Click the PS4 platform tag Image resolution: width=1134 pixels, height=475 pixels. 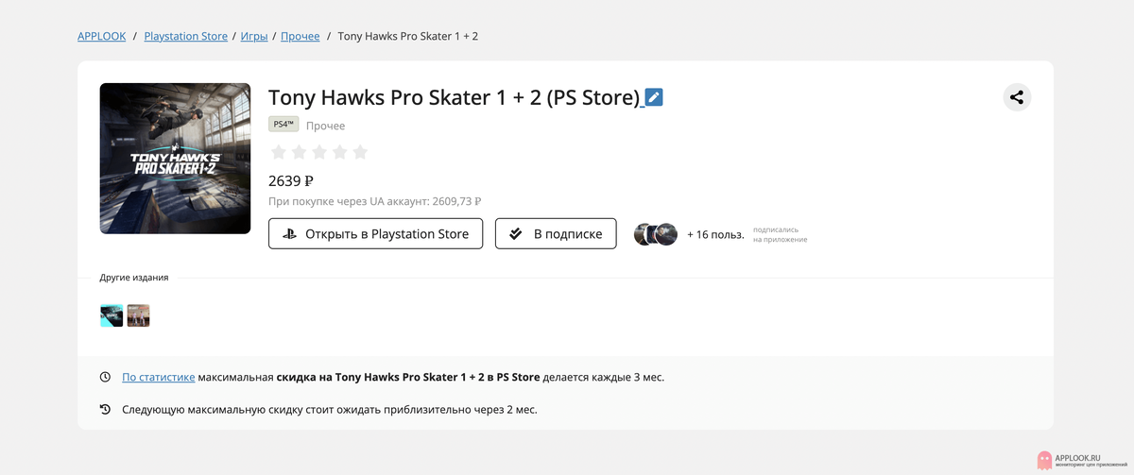(283, 126)
